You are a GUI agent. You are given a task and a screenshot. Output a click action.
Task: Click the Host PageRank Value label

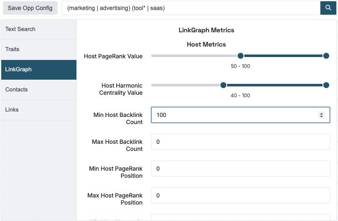pos(113,56)
